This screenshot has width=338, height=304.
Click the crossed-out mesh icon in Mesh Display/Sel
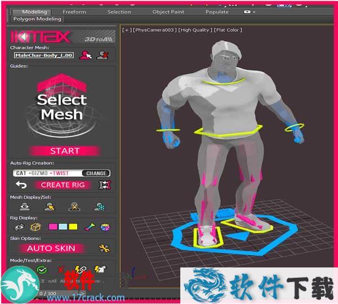click(74, 207)
